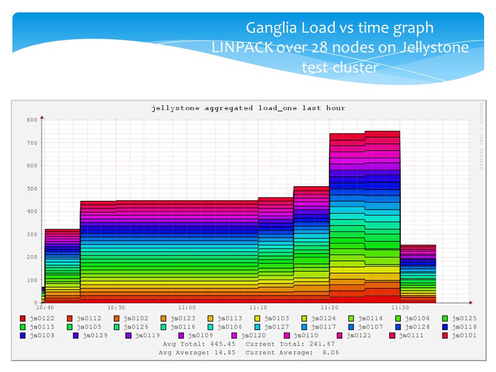Screen dimensions: 496x372
Task: Click the js0113 yellow legend swatch
Action: (210, 318)
